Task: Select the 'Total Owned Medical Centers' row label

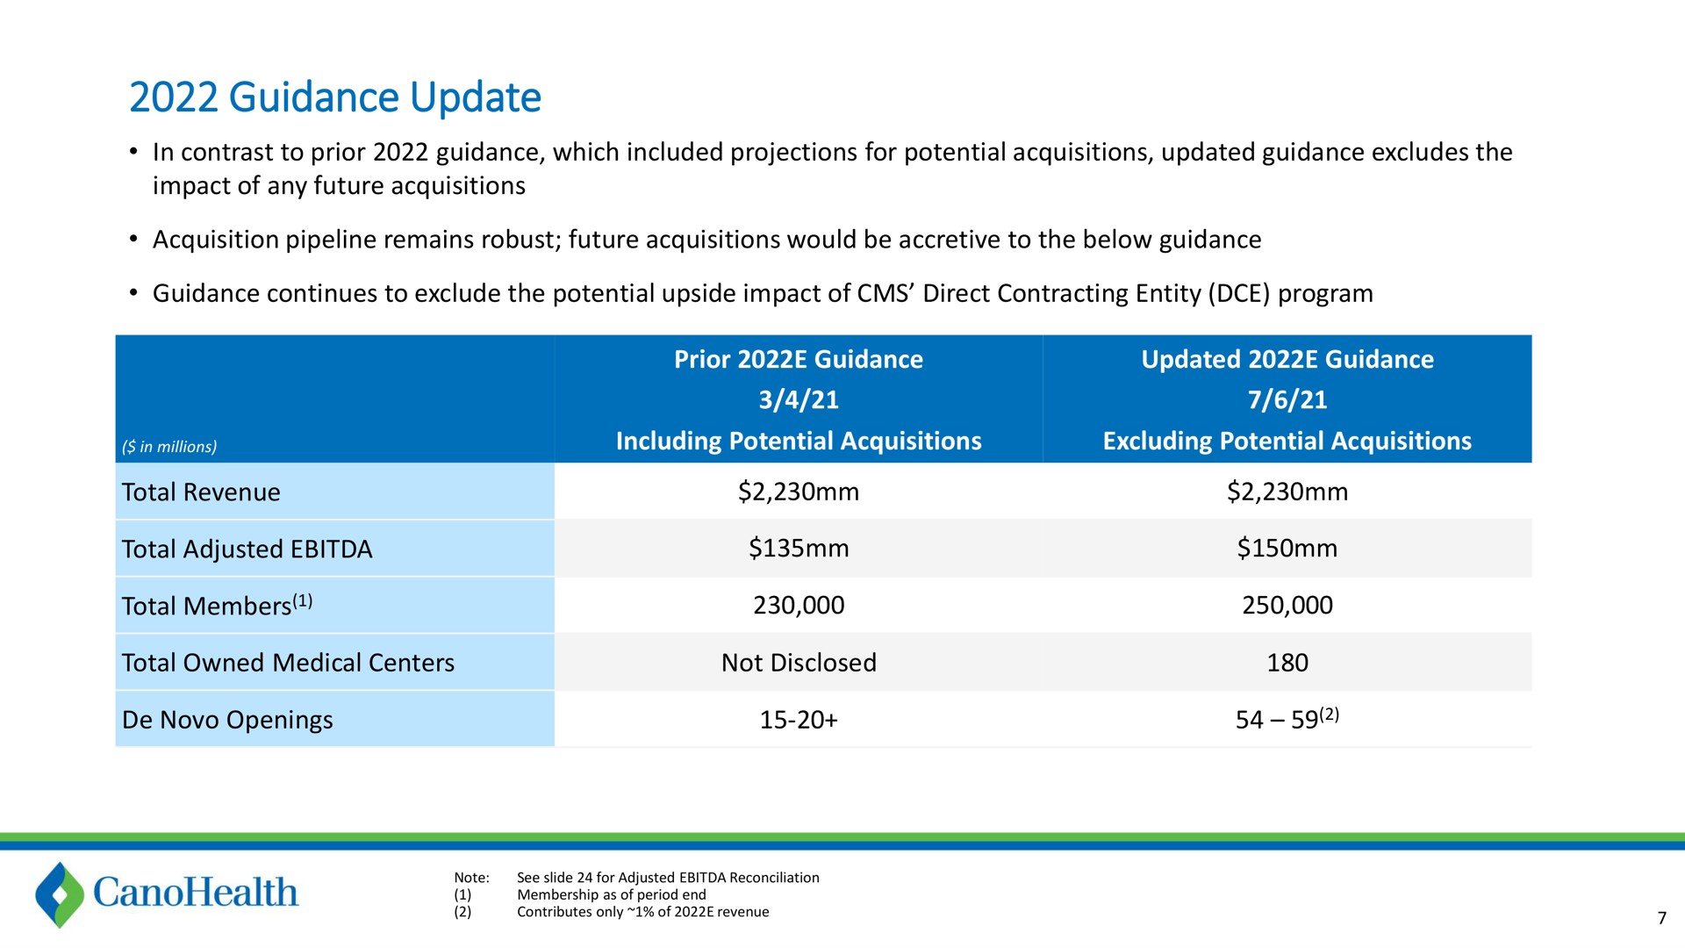Action: click(288, 663)
